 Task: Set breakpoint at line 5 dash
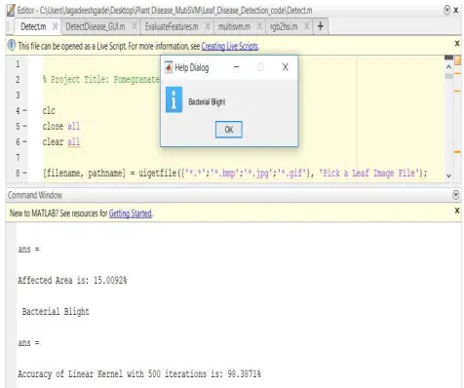point(24,127)
